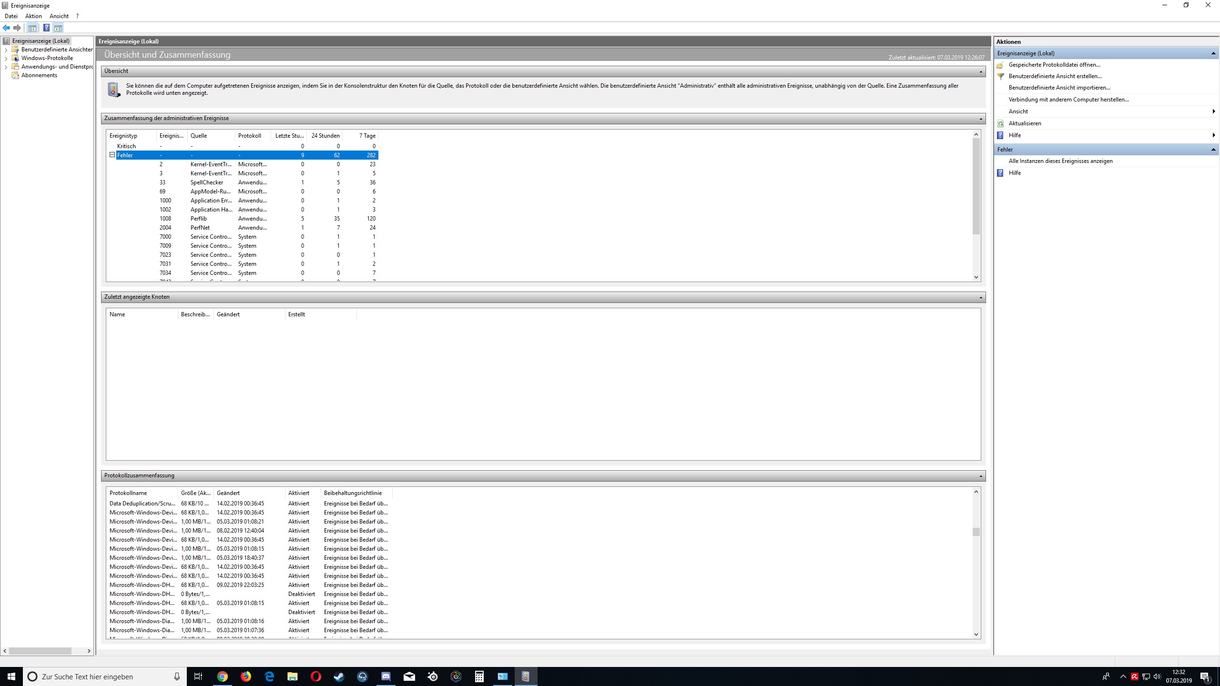Screen dimensions: 1220x686
Task: Collapse the Fehler event row
Action: [112, 155]
